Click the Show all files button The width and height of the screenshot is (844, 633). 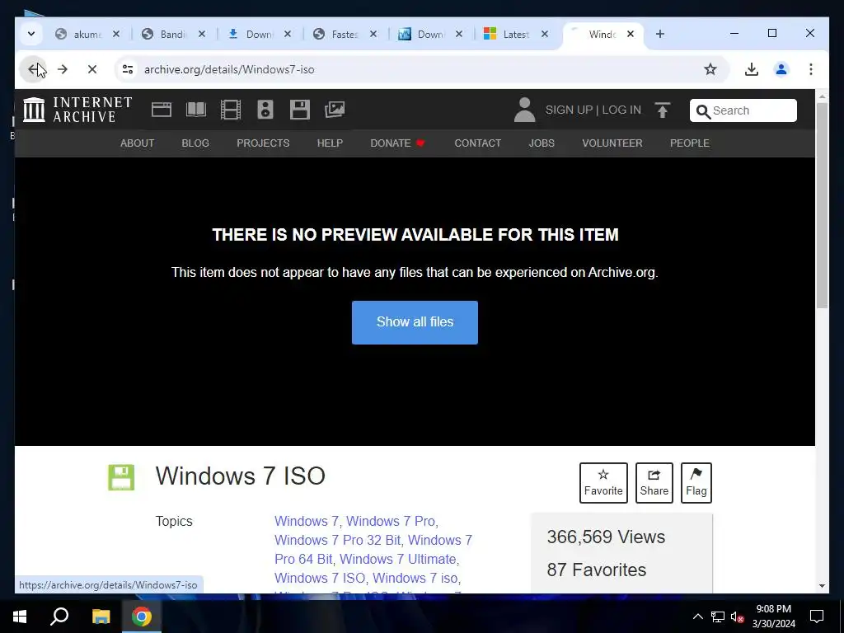pyautogui.click(x=415, y=322)
